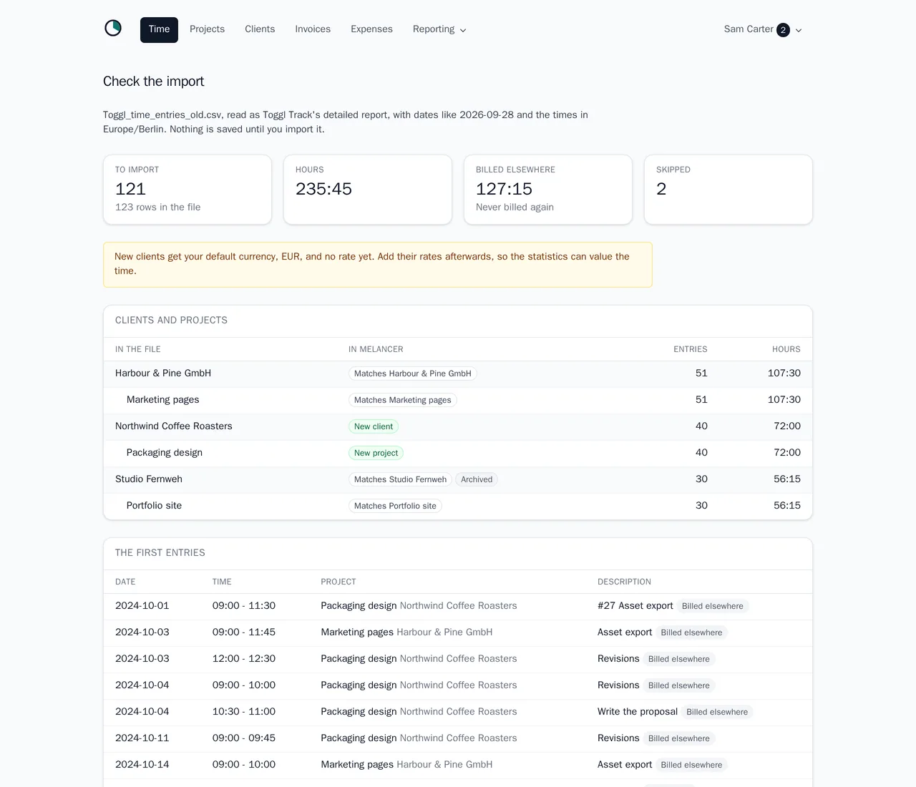916x787 pixels.
Task: Open the Sam Carter account menu
Action: point(763,29)
